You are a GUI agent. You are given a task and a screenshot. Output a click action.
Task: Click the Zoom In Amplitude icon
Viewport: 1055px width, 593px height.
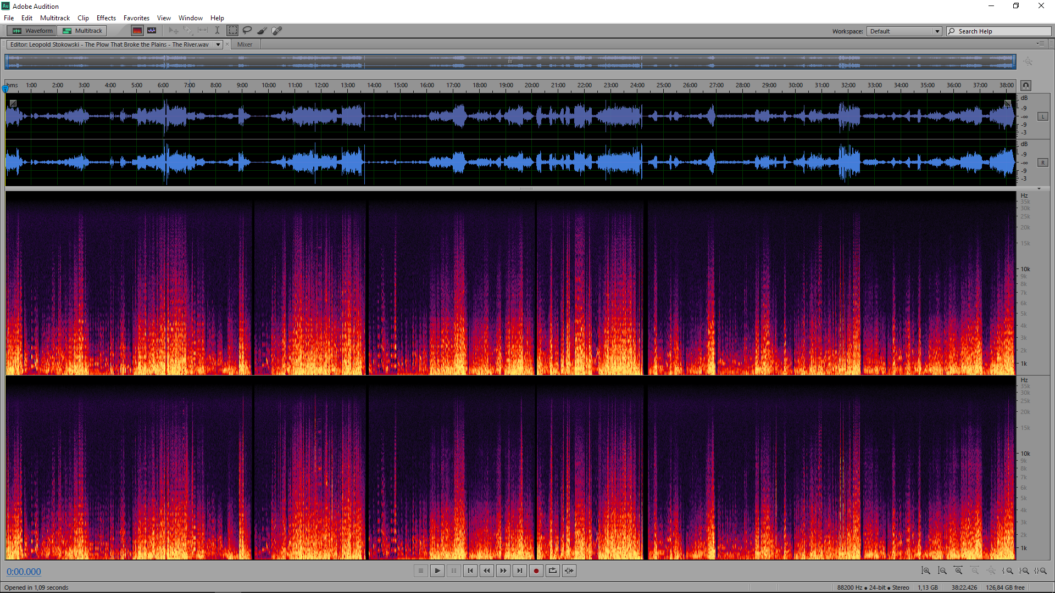pyautogui.click(x=926, y=571)
